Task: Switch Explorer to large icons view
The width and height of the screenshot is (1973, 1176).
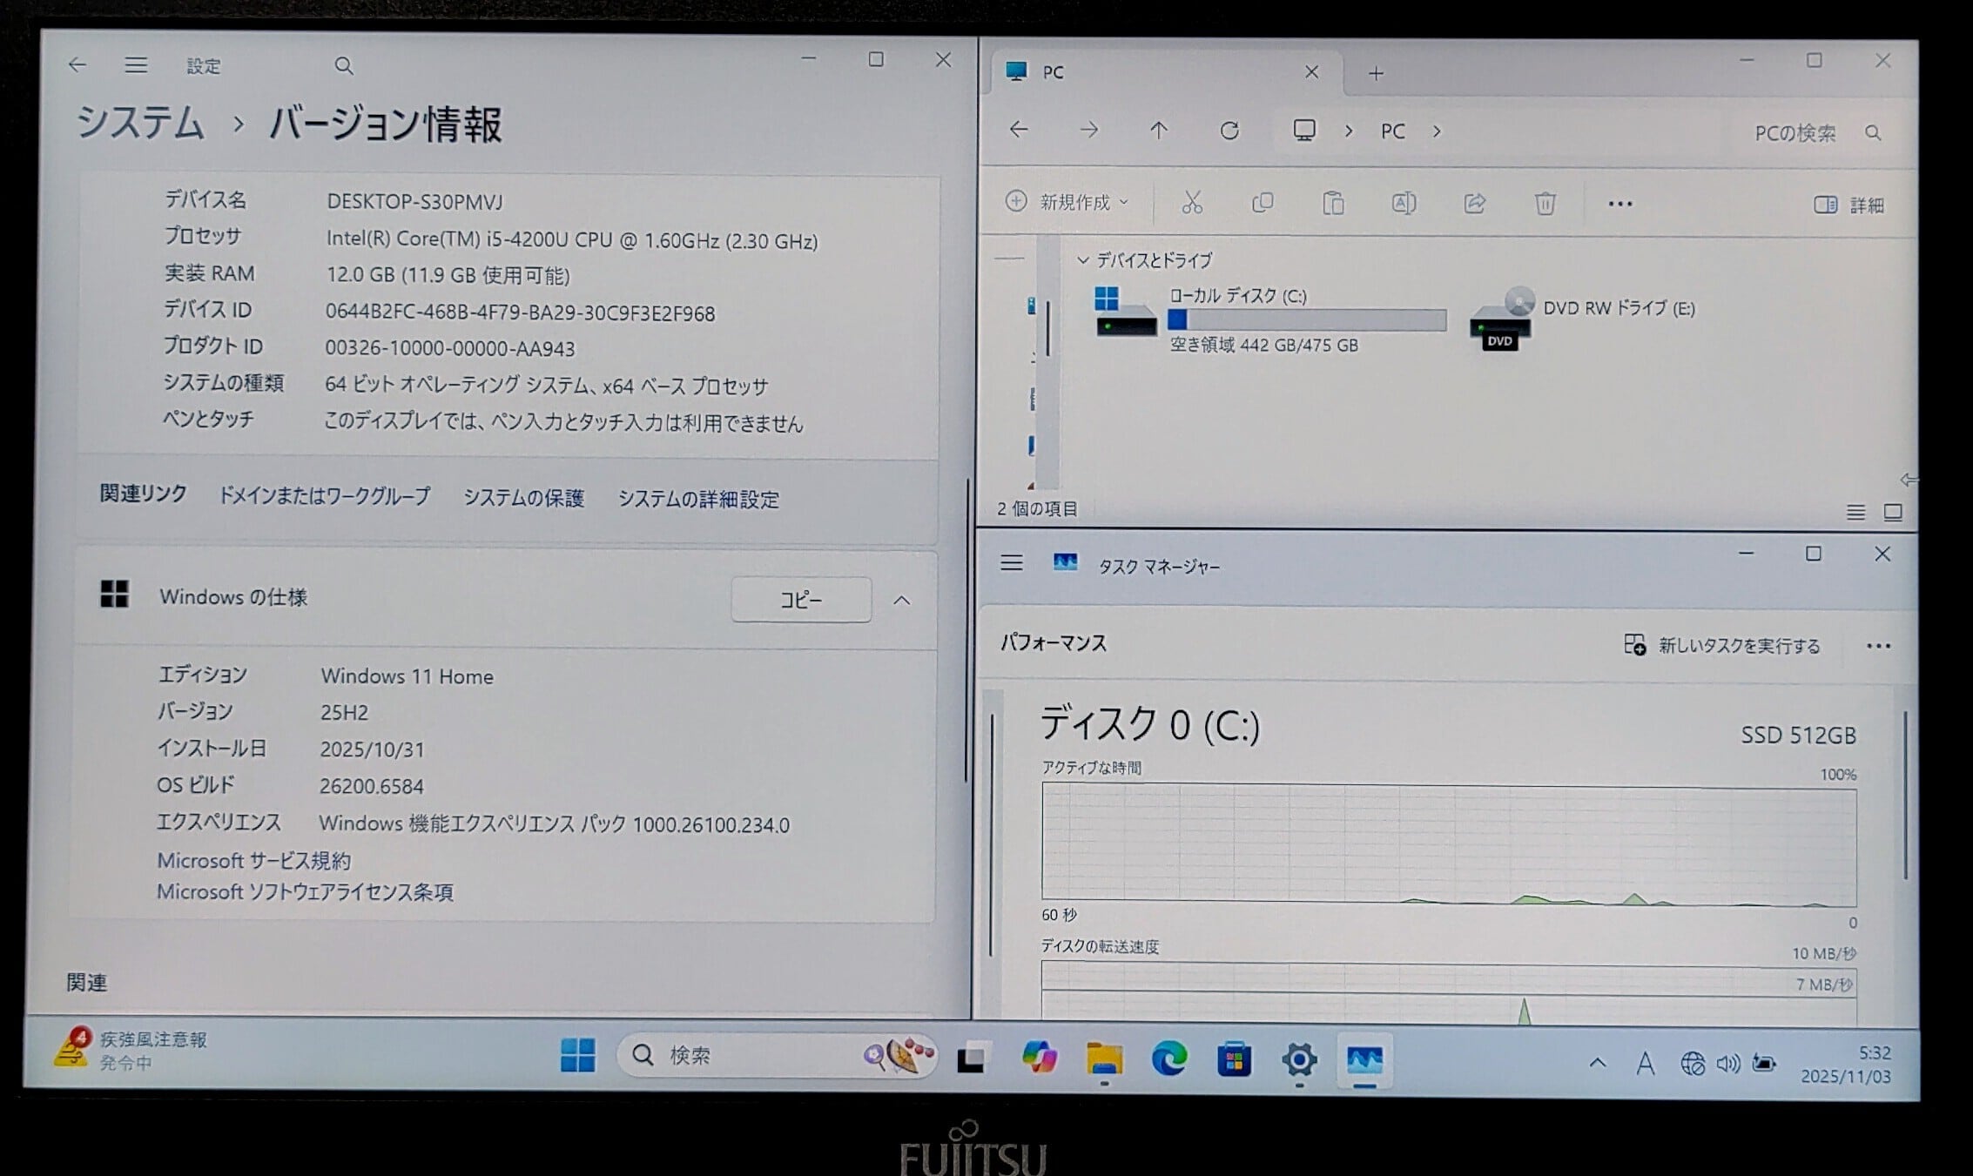Action: [1893, 513]
